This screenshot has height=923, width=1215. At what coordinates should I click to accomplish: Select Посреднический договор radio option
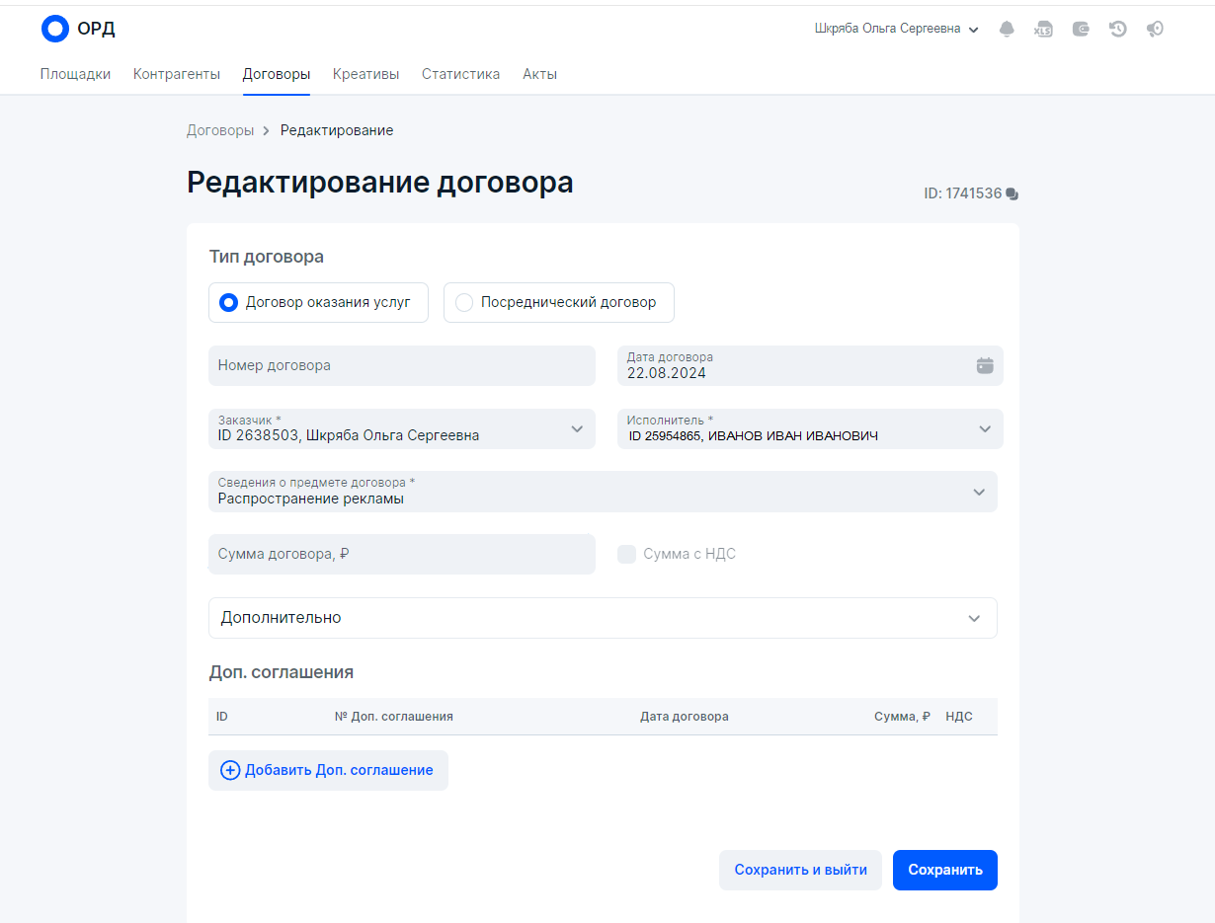464,303
